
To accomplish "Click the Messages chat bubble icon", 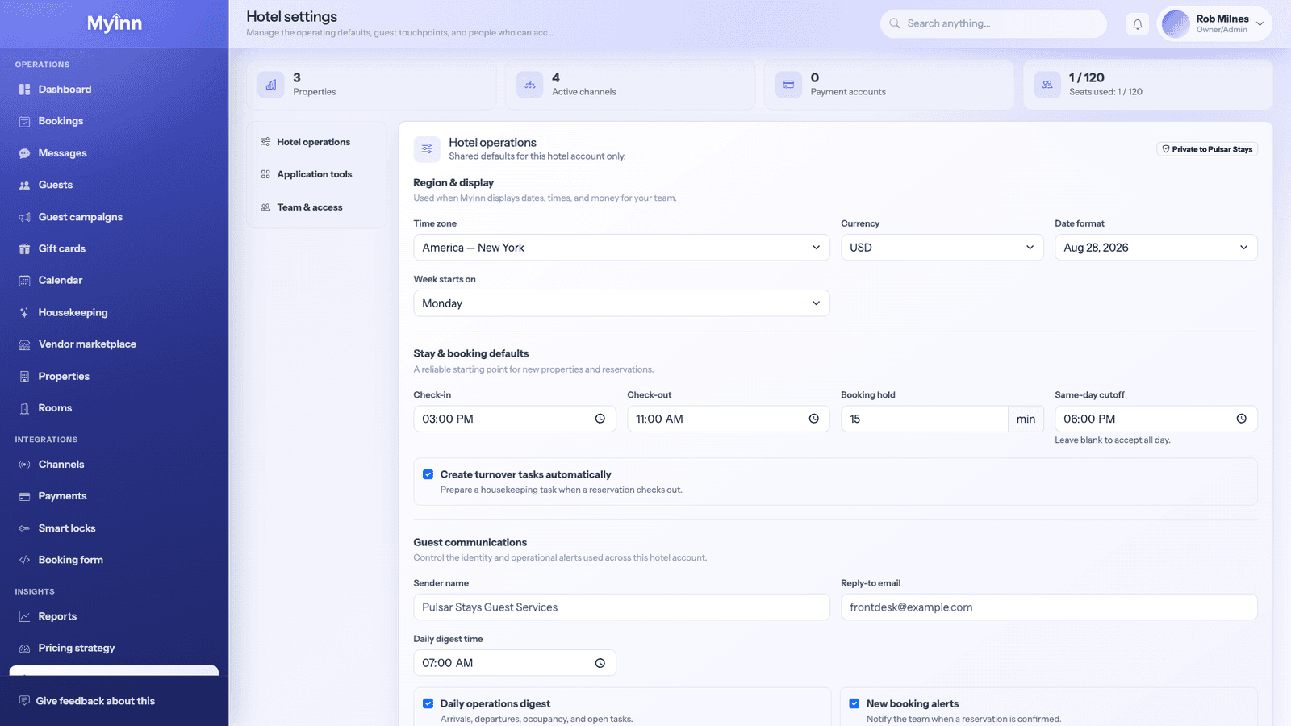I will [24, 153].
